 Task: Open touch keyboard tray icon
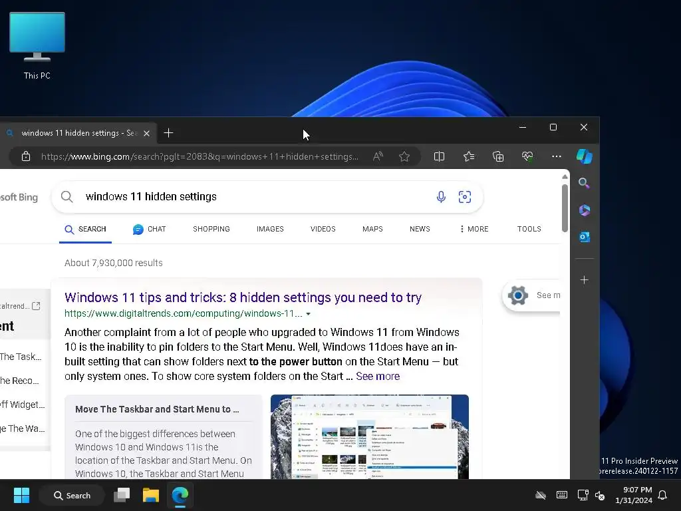(561, 495)
